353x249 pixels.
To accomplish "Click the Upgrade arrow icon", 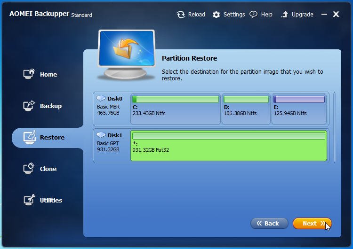I will (x=285, y=15).
